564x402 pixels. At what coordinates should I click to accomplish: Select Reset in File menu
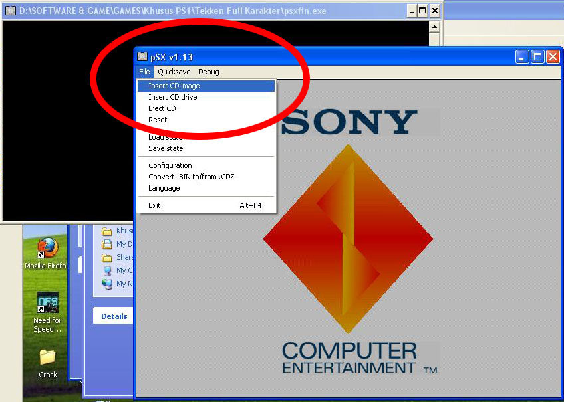click(206, 120)
